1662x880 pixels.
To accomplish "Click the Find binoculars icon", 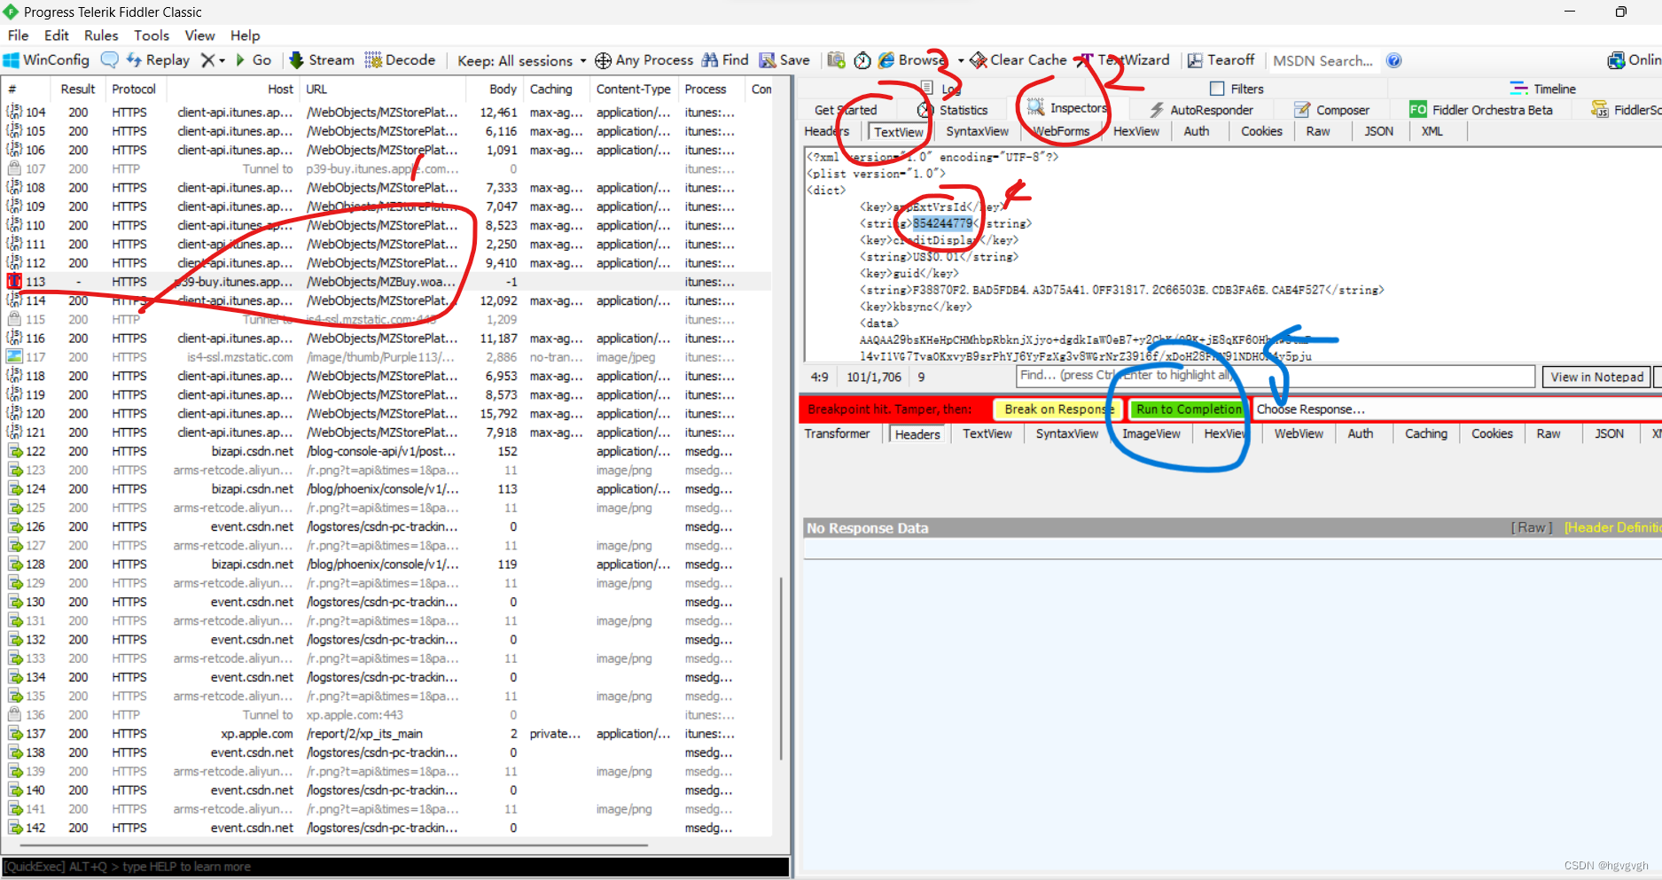I will click(x=710, y=60).
